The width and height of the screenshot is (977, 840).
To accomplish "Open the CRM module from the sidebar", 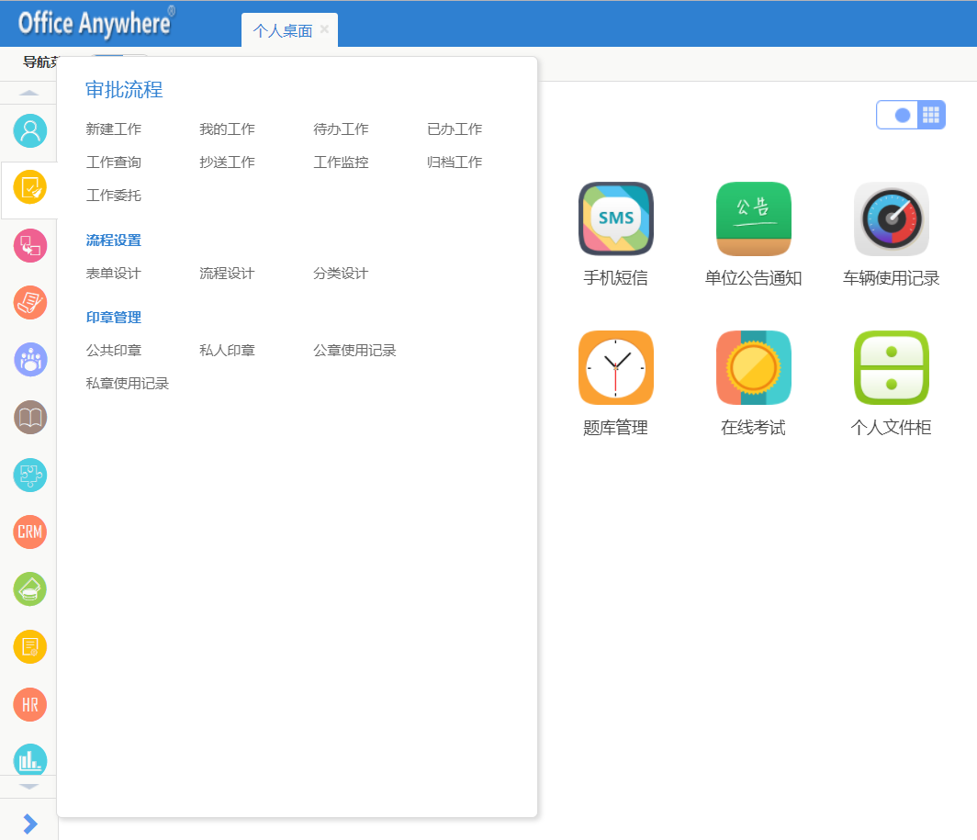I will pyautogui.click(x=29, y=532).
